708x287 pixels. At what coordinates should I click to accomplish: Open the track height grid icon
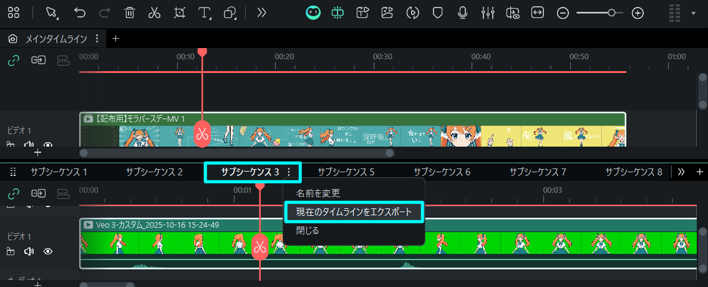tap(674, 12)
